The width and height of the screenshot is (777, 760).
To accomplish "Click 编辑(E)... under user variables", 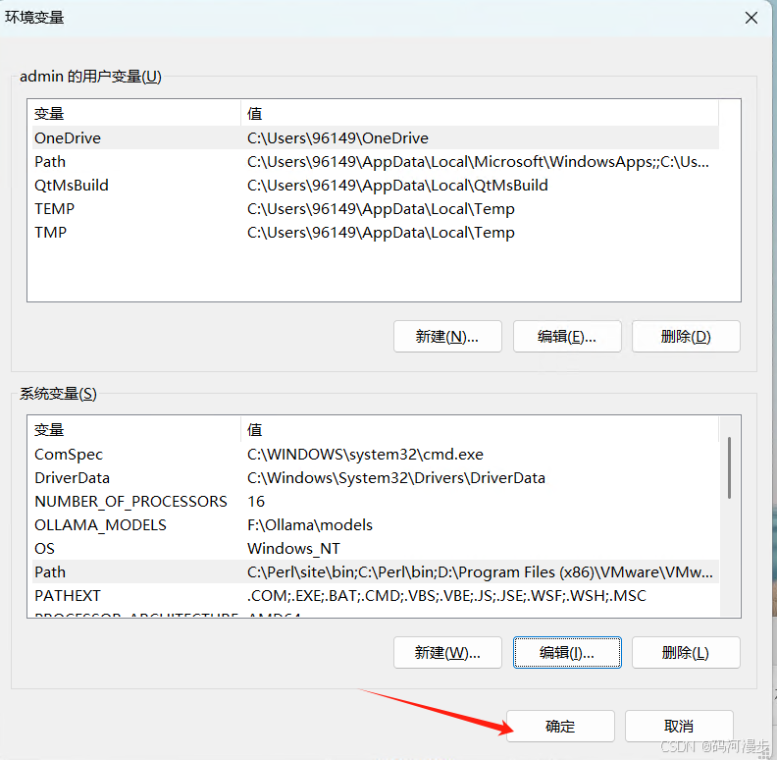I will point(567,337).
